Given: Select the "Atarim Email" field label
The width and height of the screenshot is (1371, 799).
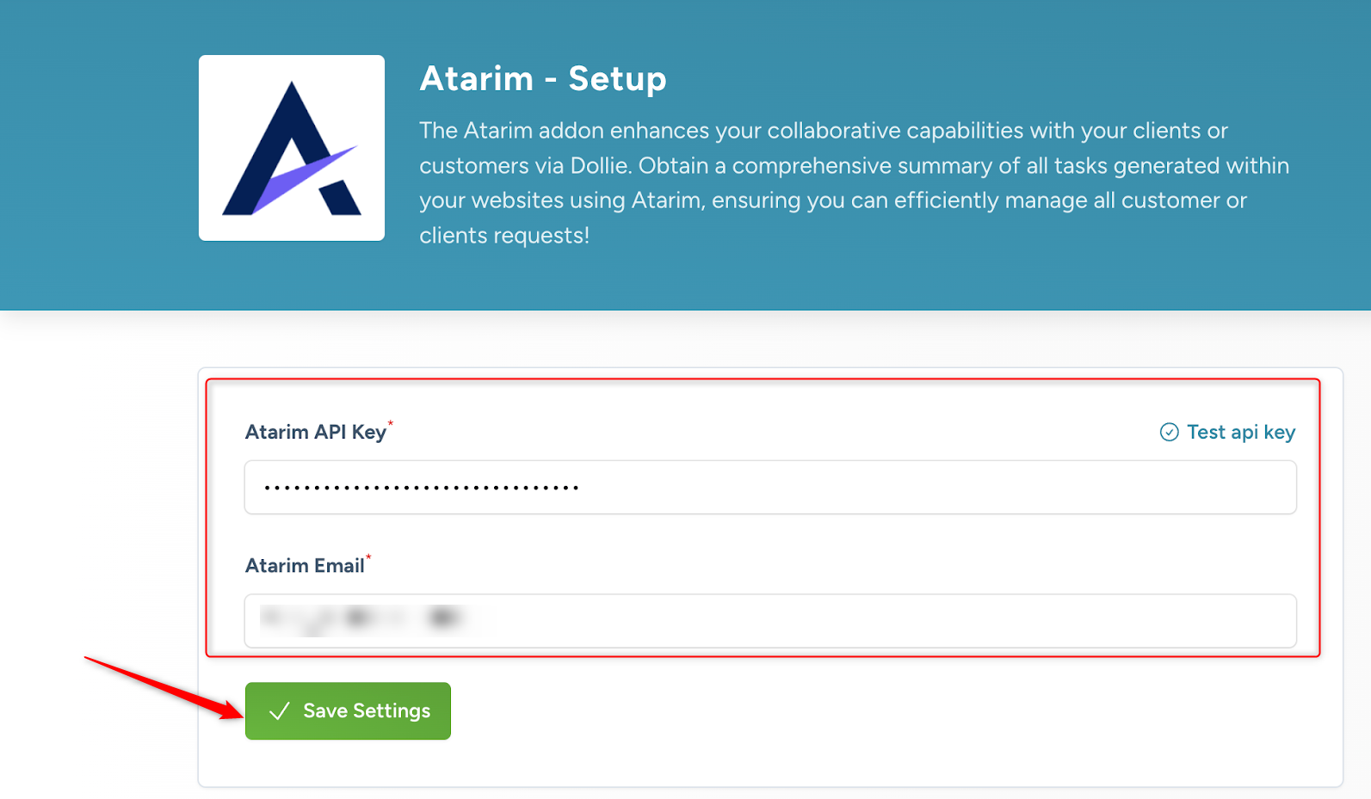Looking at the screenshot, I should pyautogui.click(x=305, y=566).
